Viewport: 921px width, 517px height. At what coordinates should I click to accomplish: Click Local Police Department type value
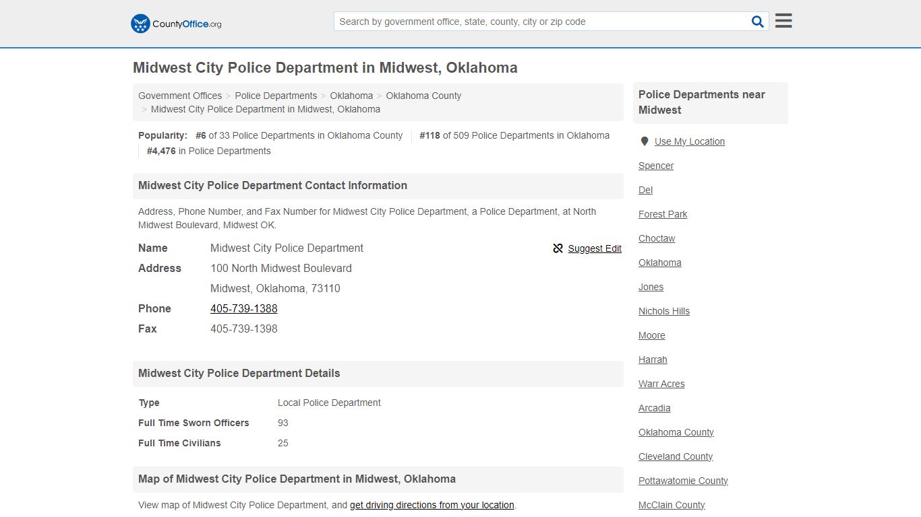(x=329, y=403)
